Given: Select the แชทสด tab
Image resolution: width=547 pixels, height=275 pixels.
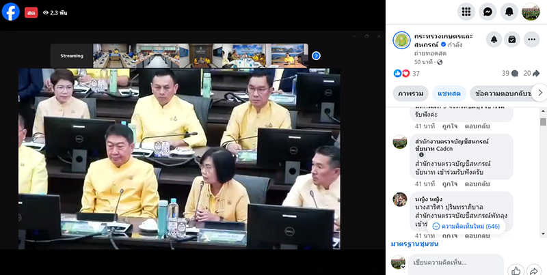Looking at the screenshot, I should pos(449,93).
